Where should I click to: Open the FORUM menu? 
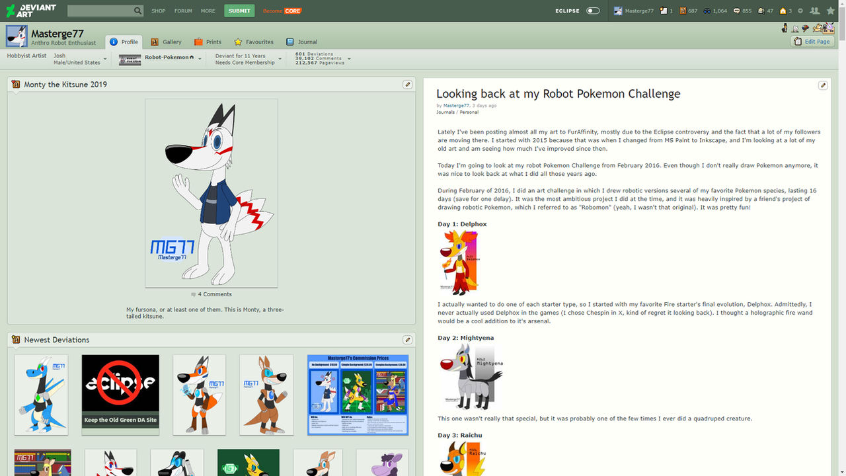183,11
